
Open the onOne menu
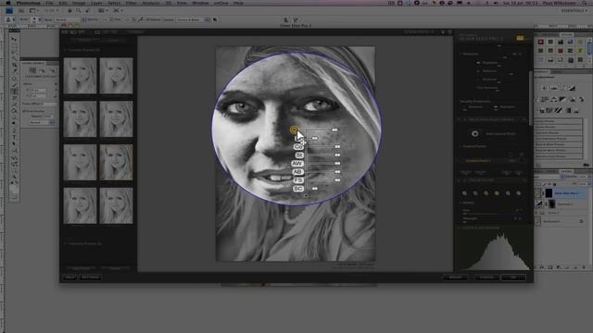point(221,3)
